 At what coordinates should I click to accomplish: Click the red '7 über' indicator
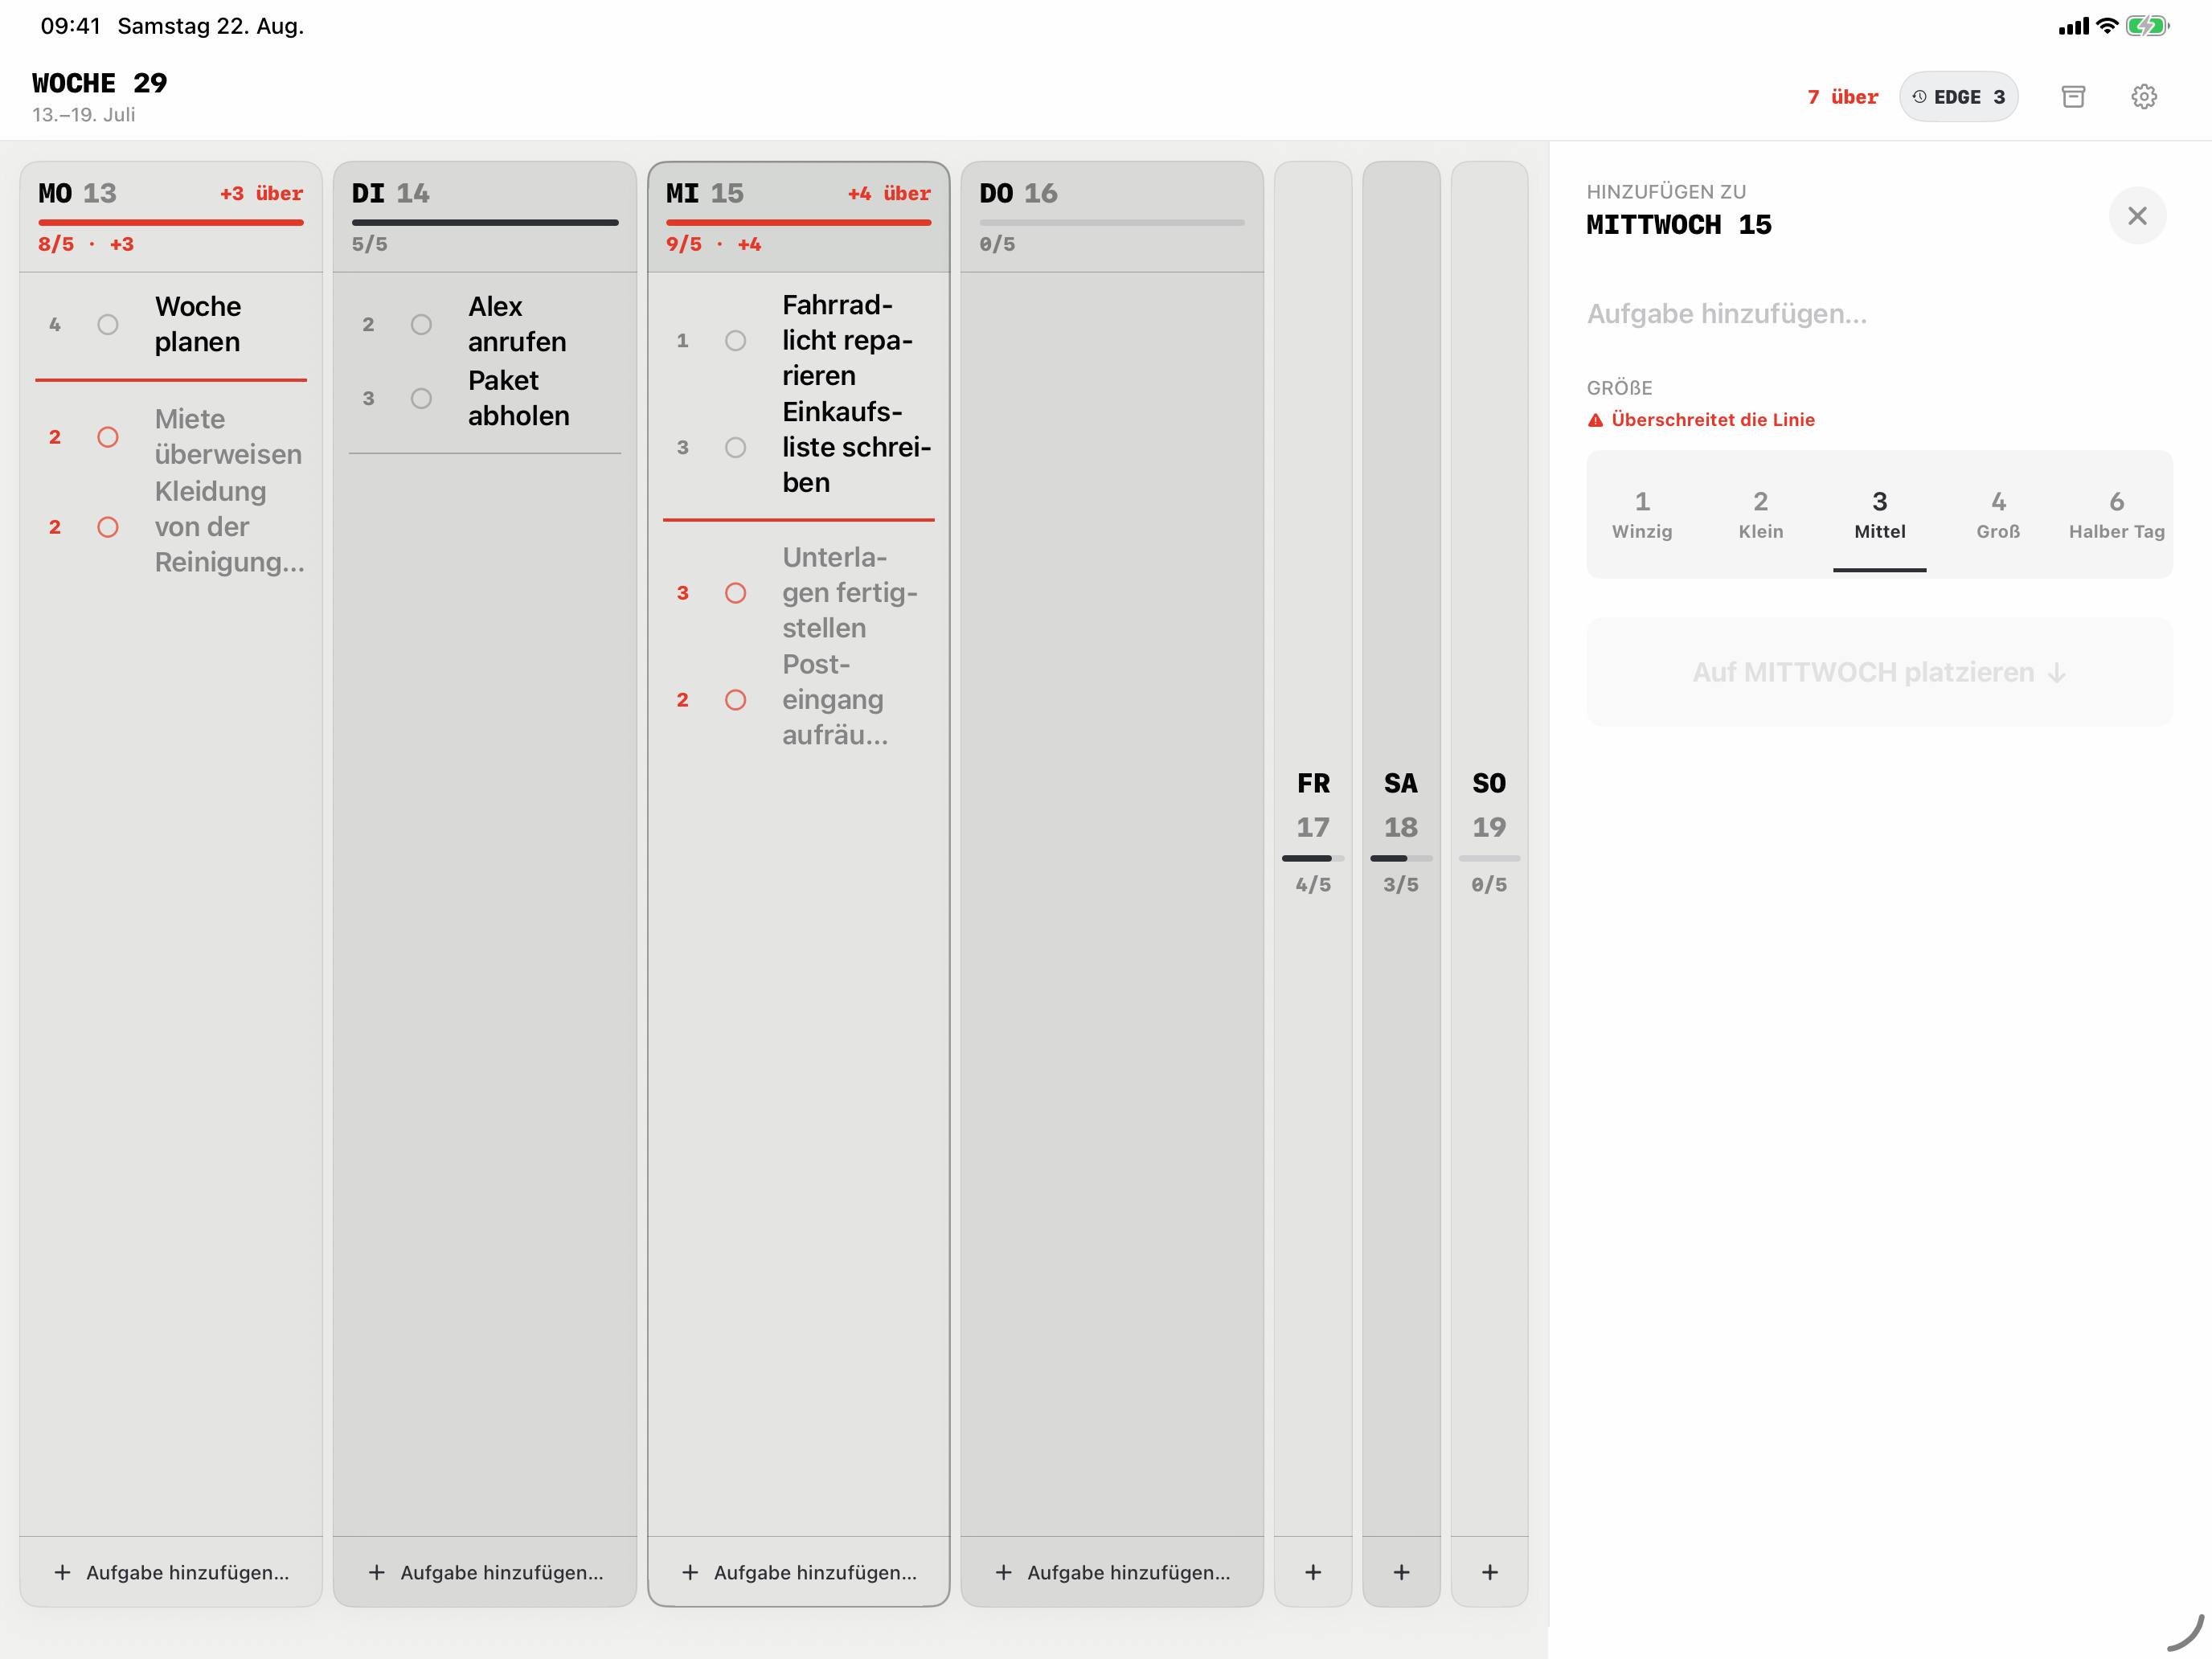pyautogui.click(x=1842, y=97)
